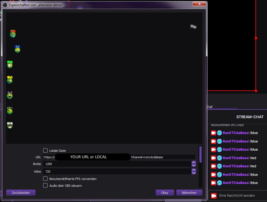Click the checkered finish flag
The image size is (267, 202).
(x=193, y=27)
